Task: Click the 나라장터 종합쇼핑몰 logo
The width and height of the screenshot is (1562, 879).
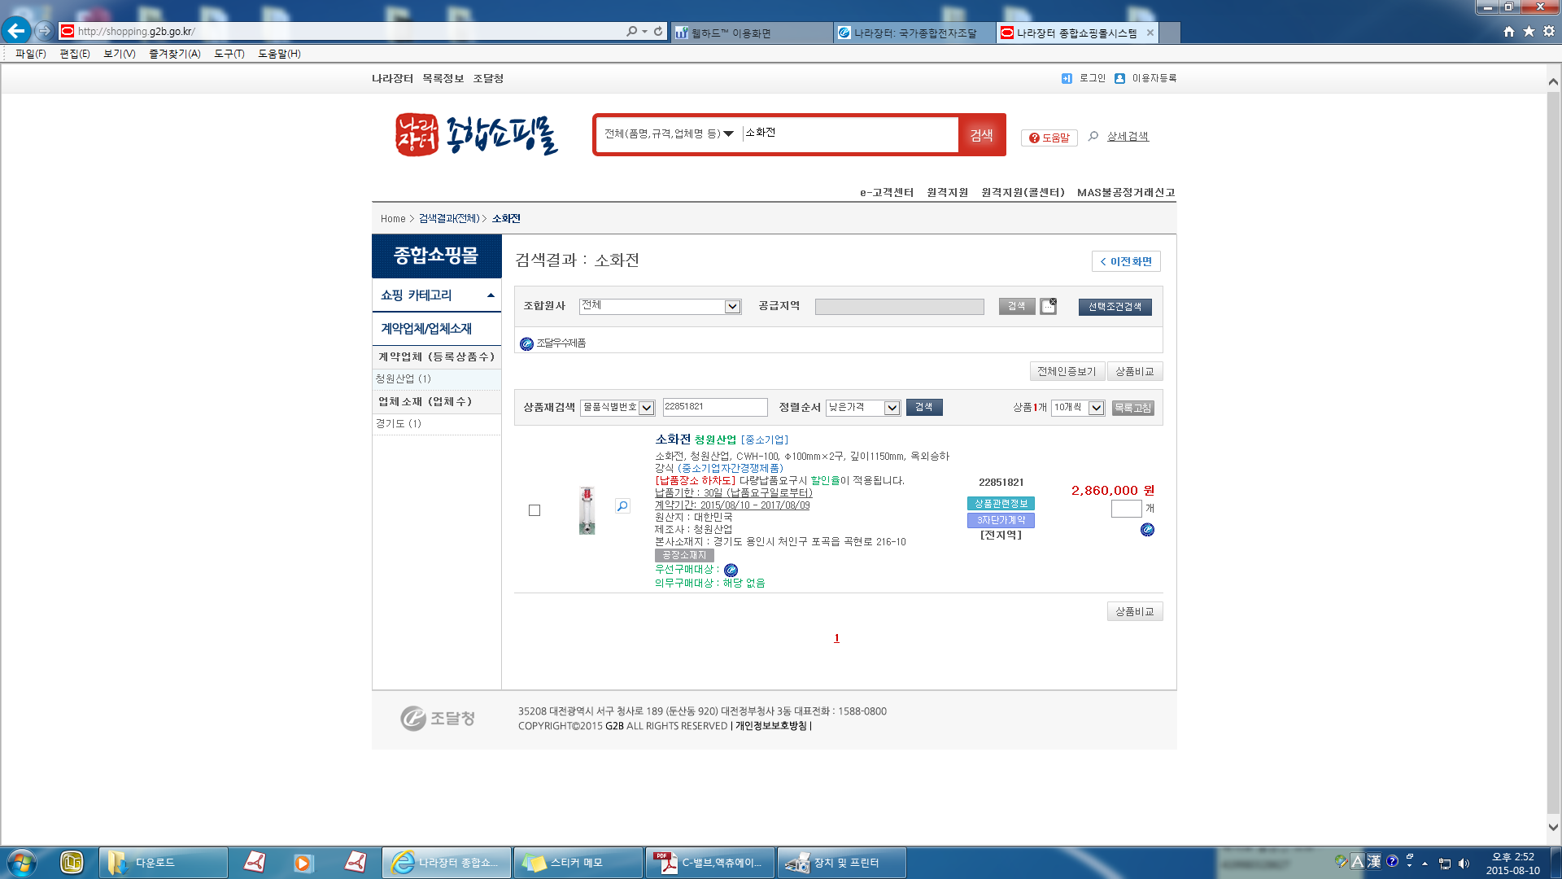Action: [x=477, y=134]
